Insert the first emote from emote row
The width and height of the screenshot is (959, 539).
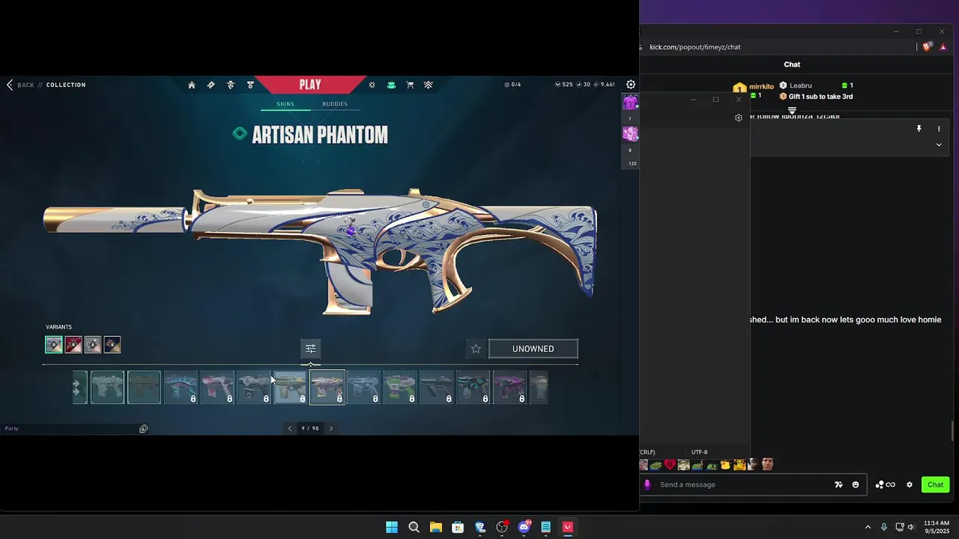click(x=644, y=465)
